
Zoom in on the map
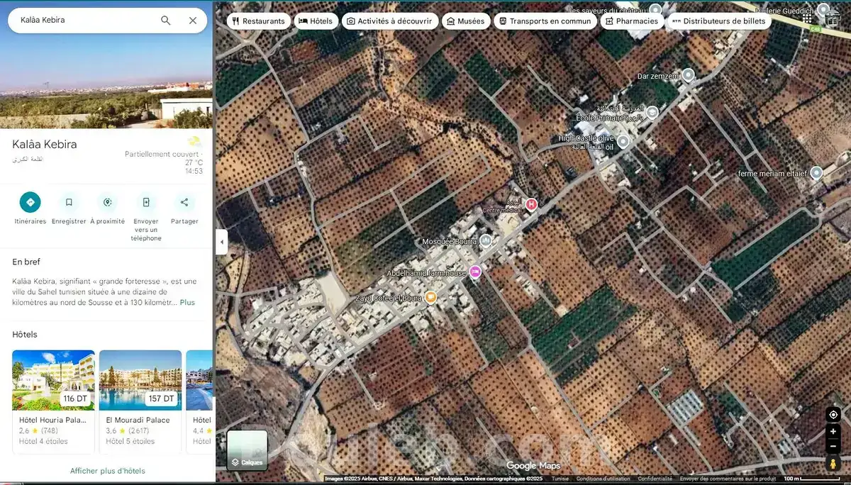coord(833,432)
